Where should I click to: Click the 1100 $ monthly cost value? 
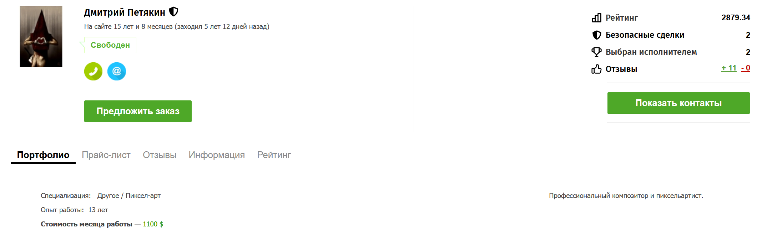point(153,224)
